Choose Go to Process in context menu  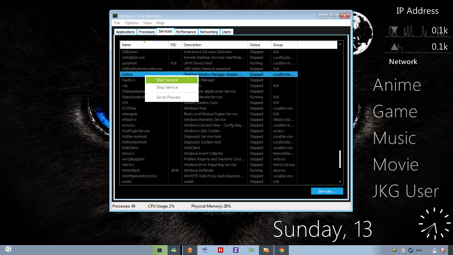tap(172, 97)
